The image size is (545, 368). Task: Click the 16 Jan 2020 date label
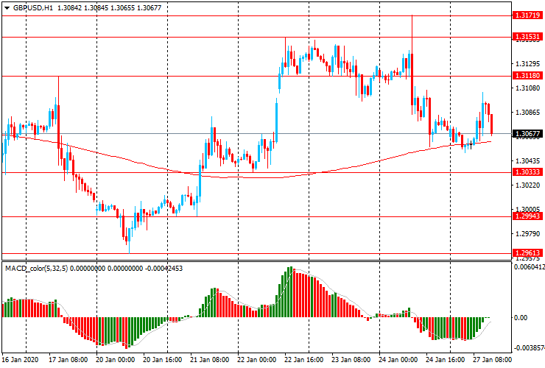20,359
